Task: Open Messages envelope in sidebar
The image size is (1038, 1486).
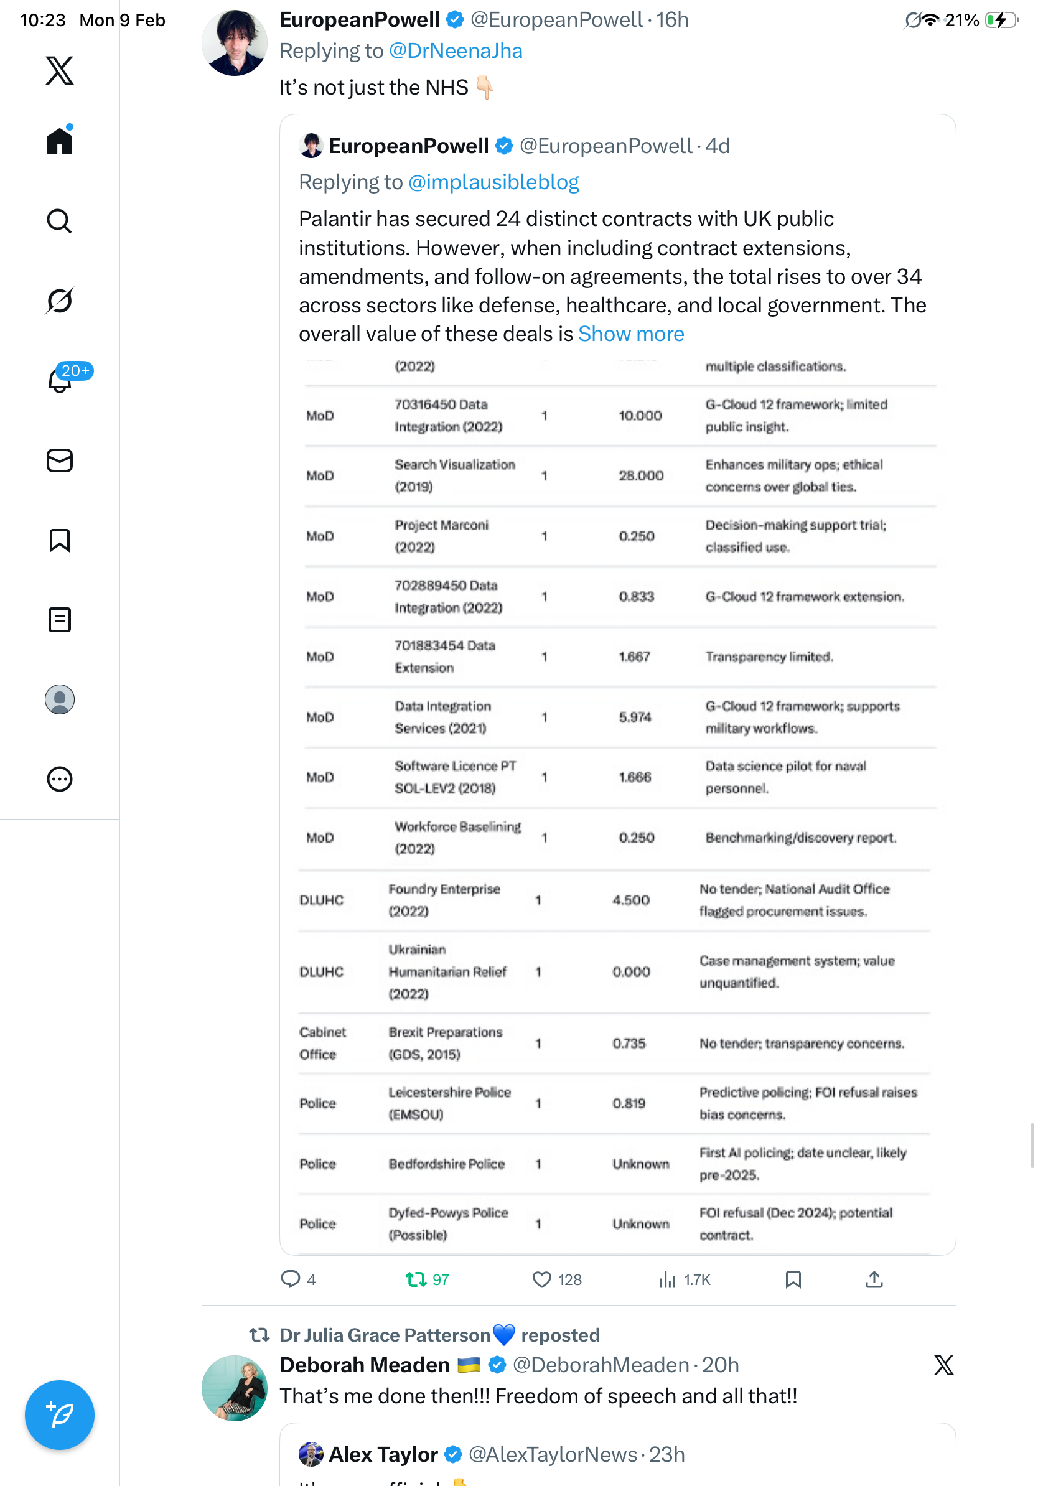Action: [60, 460]
